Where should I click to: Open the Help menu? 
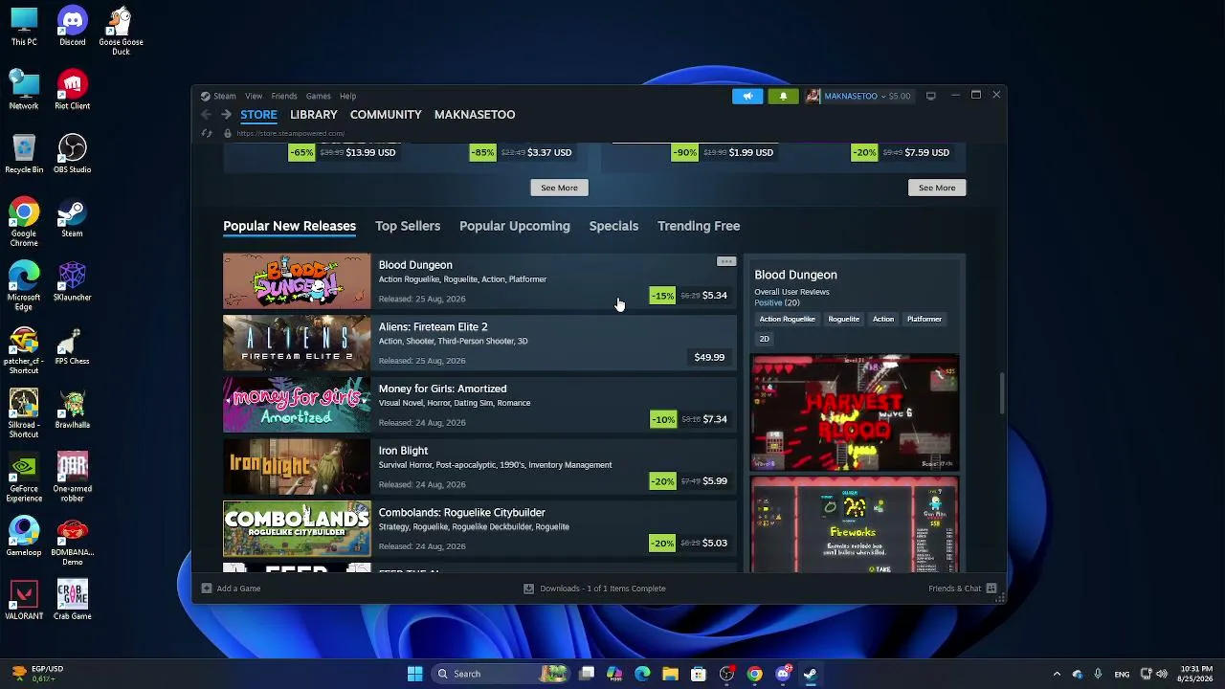coord(347,96)
